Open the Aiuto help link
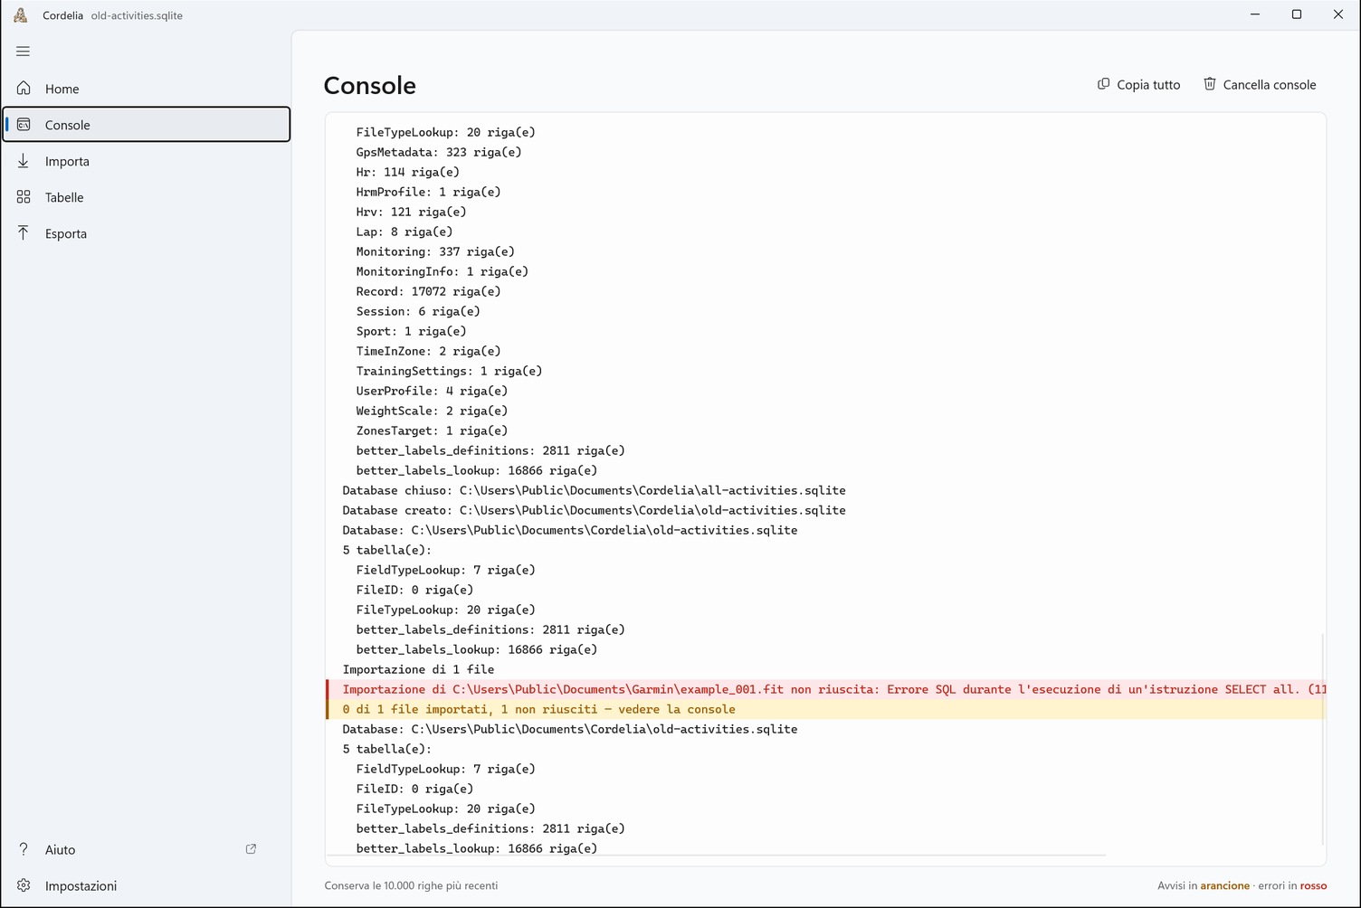 (147, 849)
